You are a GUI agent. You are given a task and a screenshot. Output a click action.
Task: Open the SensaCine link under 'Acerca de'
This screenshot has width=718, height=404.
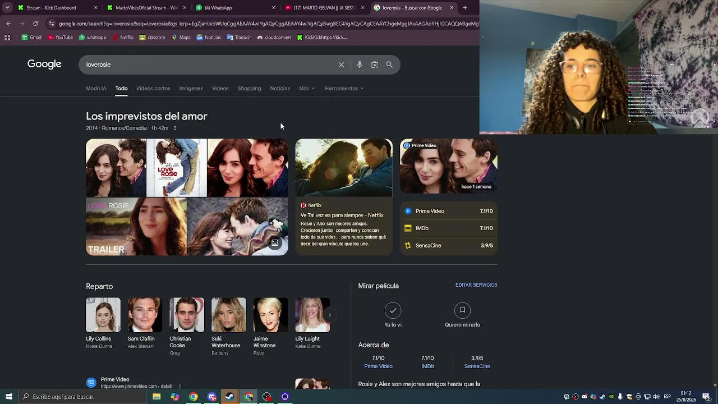pyautogui.click(x=477, y=366)
